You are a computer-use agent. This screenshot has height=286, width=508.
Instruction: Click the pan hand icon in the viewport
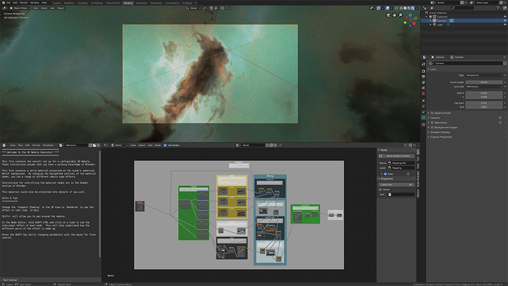pos(394,15)
